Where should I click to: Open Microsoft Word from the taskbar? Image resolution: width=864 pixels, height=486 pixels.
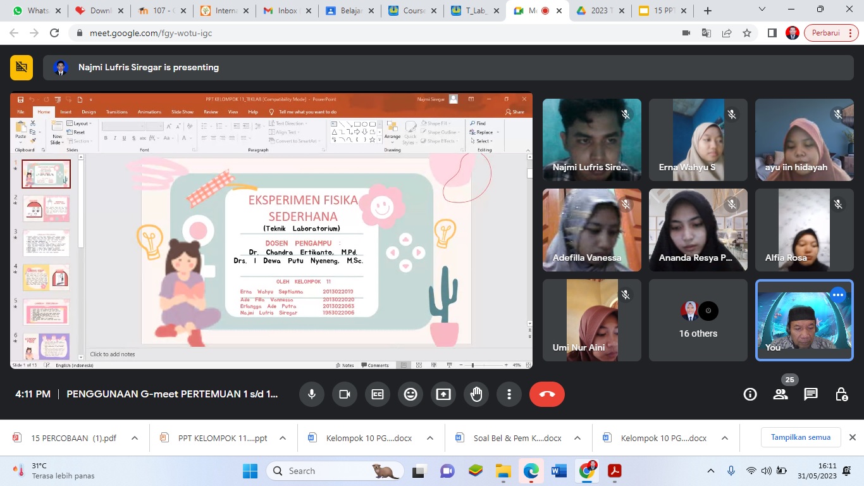point(559,471)
